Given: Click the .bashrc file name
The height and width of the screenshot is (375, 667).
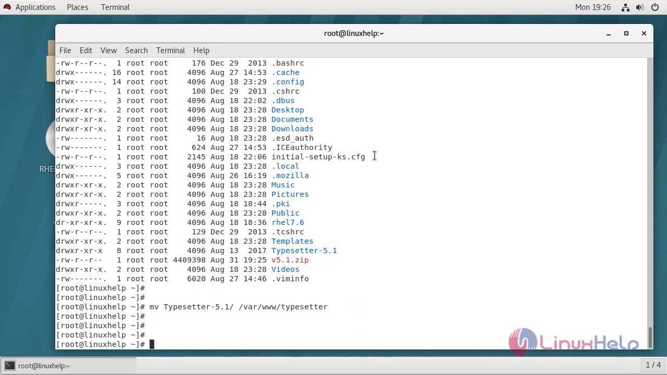Looking at the screenshot, I should pos(287,63).
